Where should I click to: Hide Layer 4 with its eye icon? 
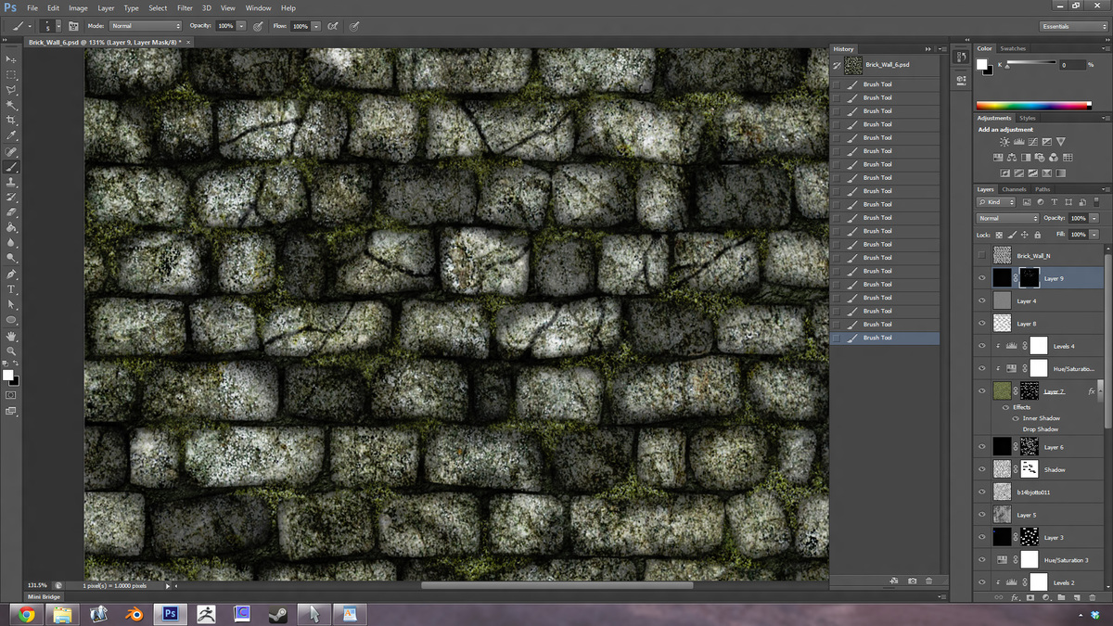983,300
